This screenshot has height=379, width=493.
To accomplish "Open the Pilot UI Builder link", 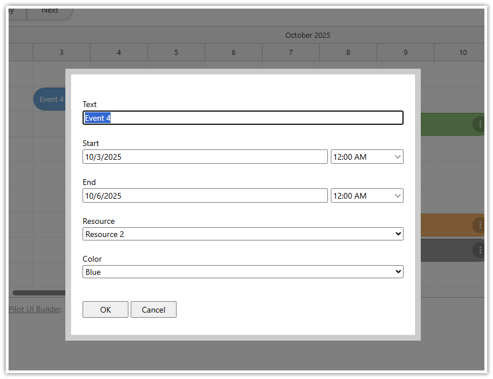I will (x=34, y=309).
